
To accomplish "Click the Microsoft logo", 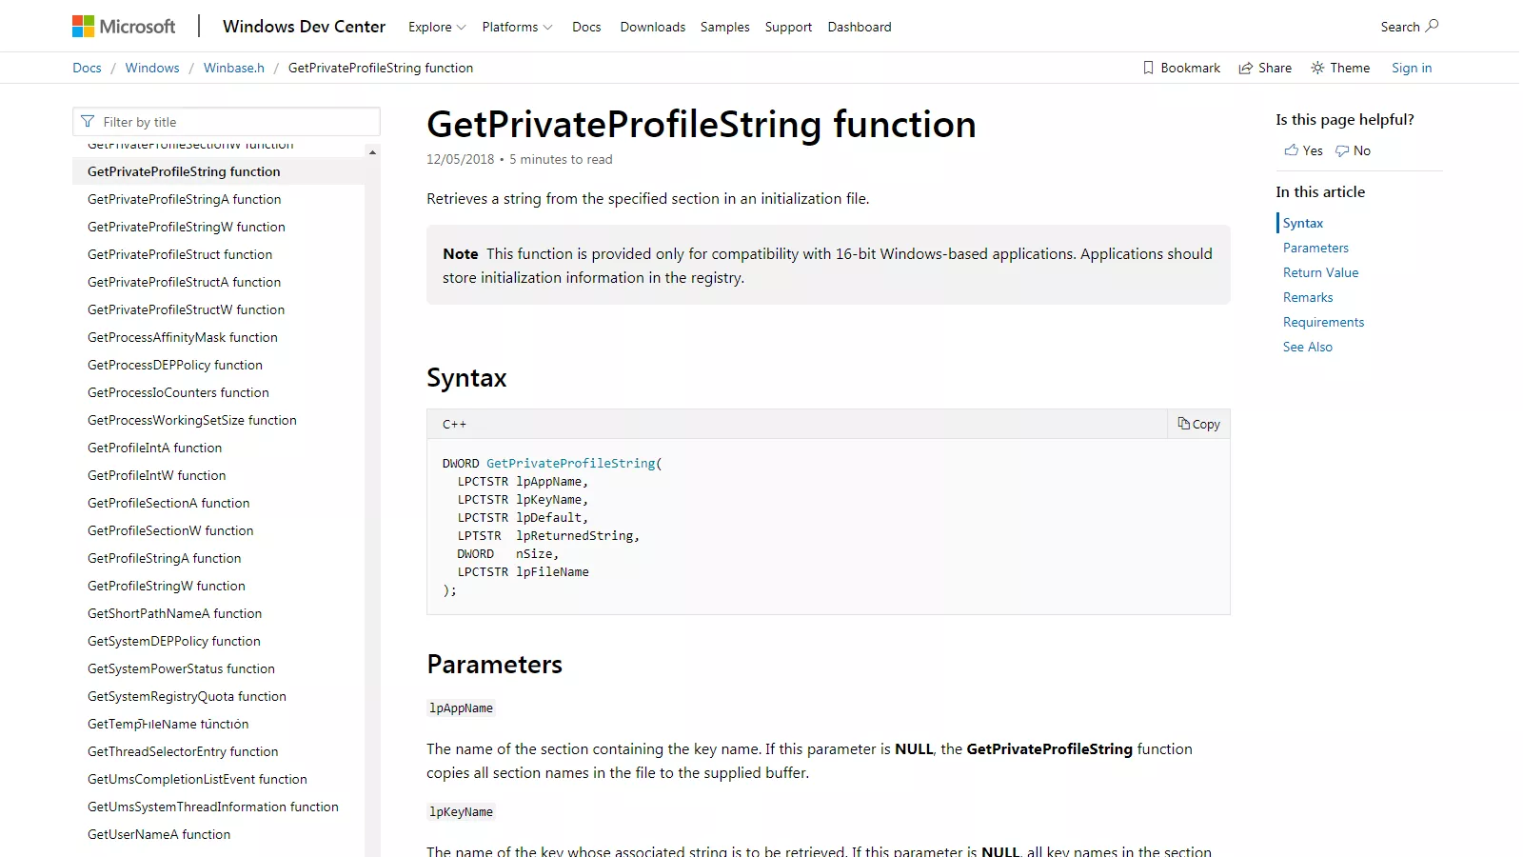I will point(124,27).
